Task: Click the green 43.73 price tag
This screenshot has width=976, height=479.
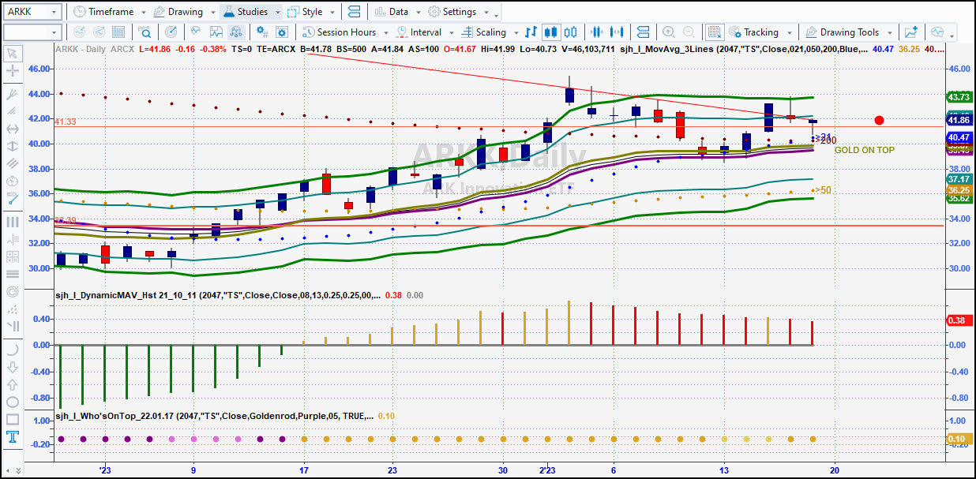Action: [x=958, y=97]
